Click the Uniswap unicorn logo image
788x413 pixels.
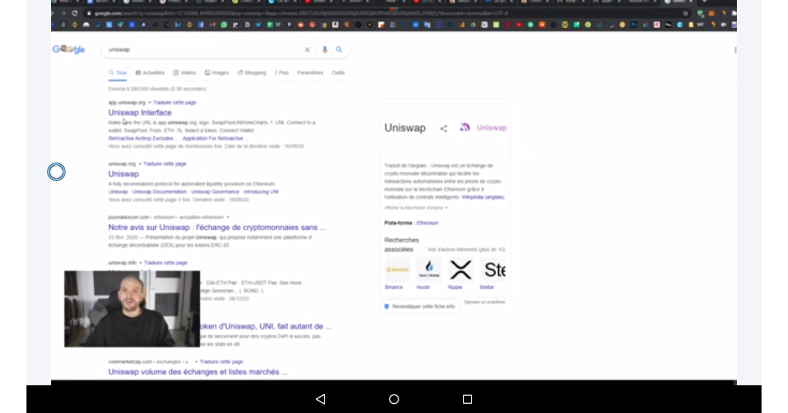tap(465, 128)
